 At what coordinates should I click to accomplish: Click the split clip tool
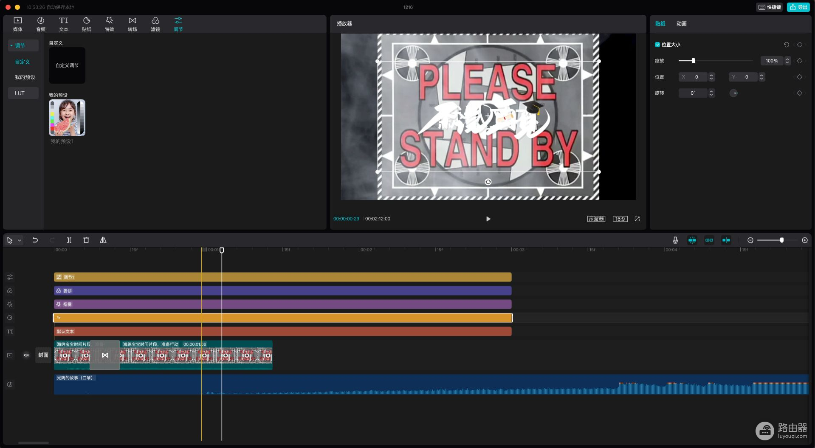(x=69, y=240)
